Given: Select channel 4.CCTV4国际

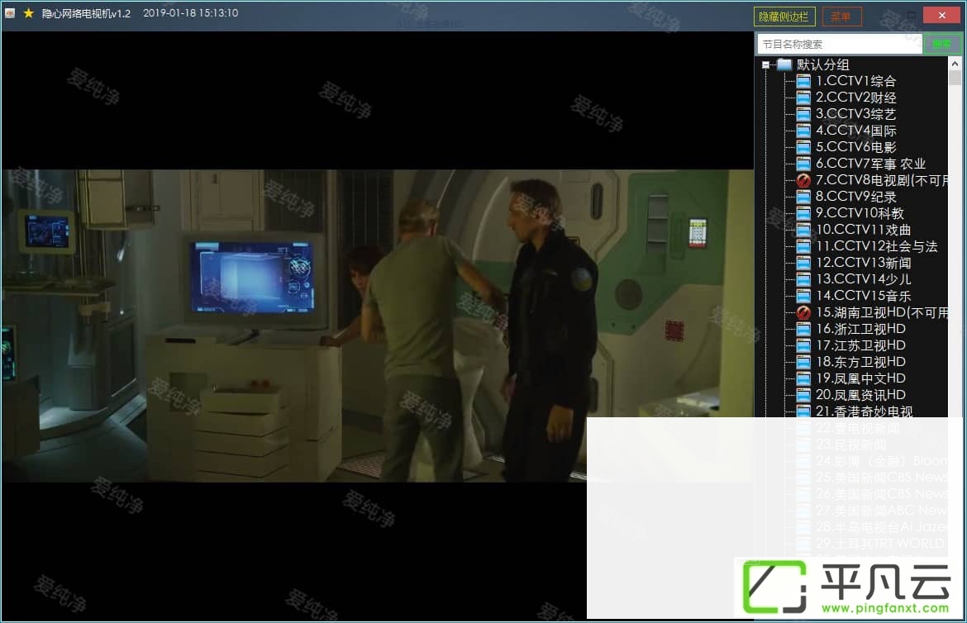Looking at the screenshot, I should point(855,131).
